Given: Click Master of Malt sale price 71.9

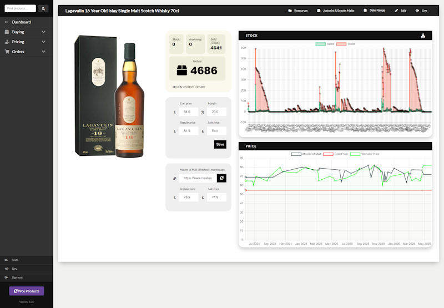Looking at the screenshot, I should coord(216,197).
